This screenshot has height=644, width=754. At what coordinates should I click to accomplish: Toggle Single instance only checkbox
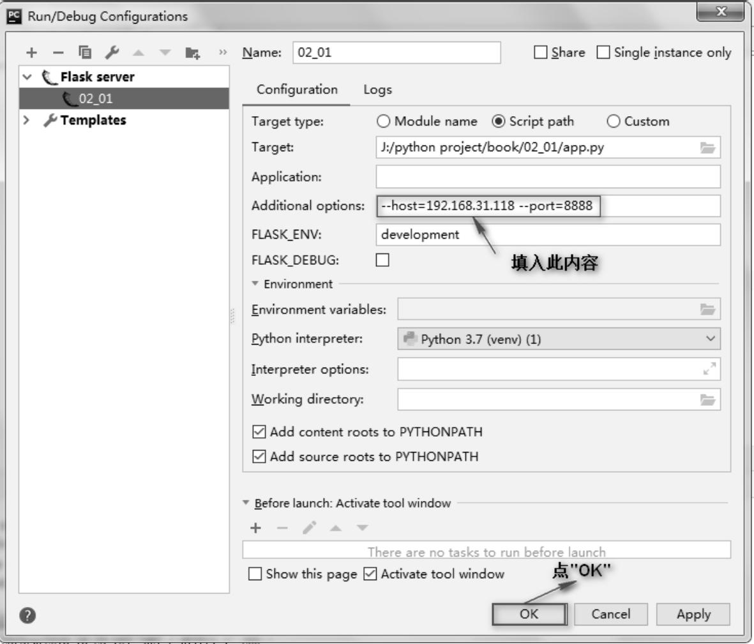pyautogui.click(x=603, y=52)
